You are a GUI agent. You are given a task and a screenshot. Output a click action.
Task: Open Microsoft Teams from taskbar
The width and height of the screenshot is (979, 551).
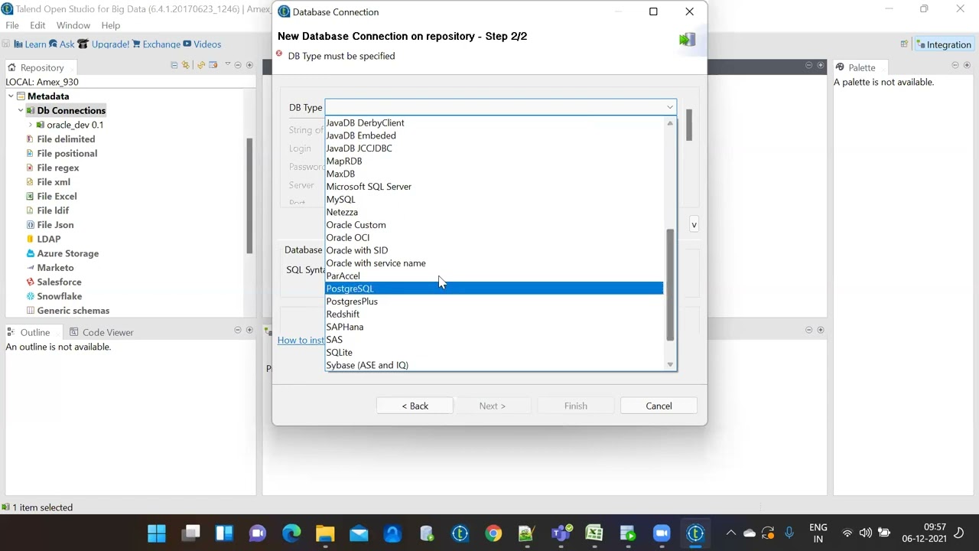pos(561,533)
